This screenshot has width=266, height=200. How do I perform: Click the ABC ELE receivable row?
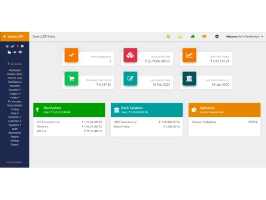click(69, 131)
